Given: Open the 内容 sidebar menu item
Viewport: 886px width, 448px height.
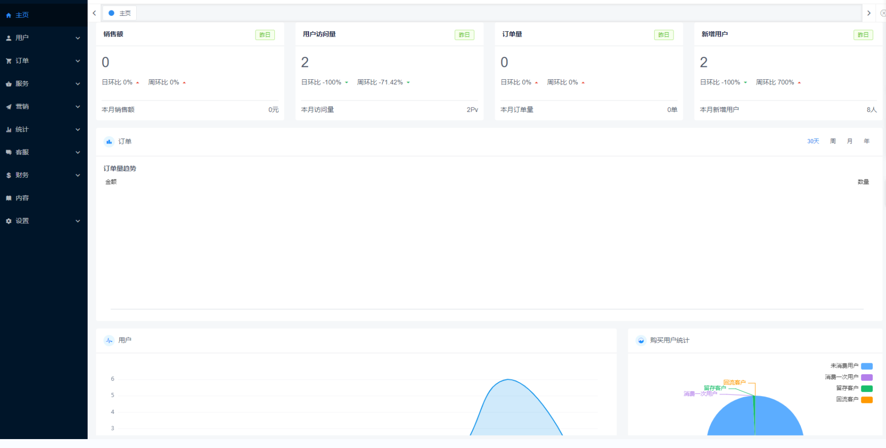Looking at the screenshot, I should pos(44,198).
